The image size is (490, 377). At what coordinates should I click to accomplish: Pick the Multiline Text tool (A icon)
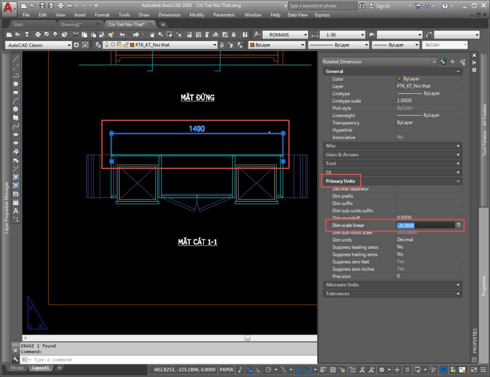[16, 211]
